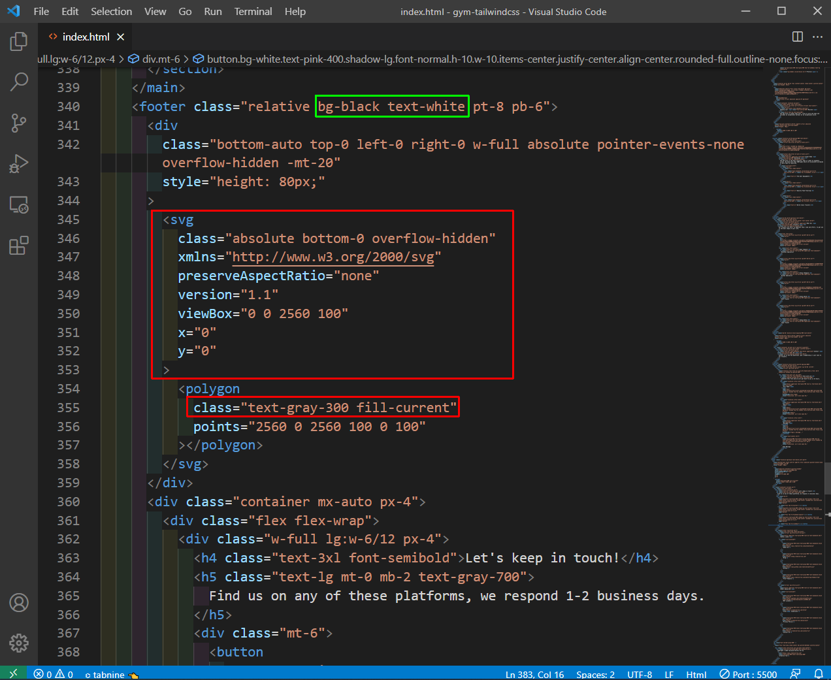Expand the button.bg-white breadcrumb
831x680 pixels.
pyautogui.click(x=511, y=59)
